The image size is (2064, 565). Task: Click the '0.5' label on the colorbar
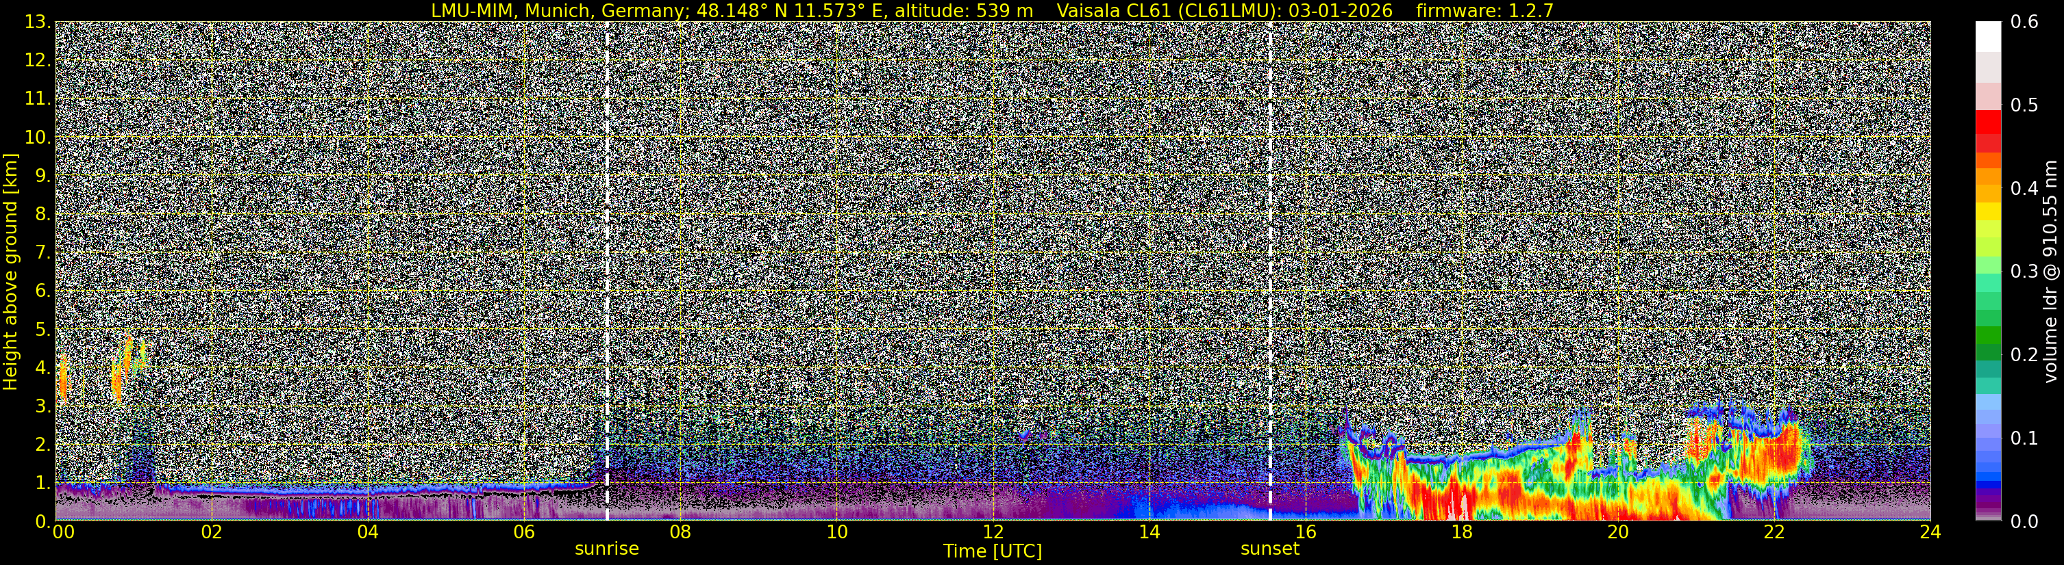point(2025,105)
